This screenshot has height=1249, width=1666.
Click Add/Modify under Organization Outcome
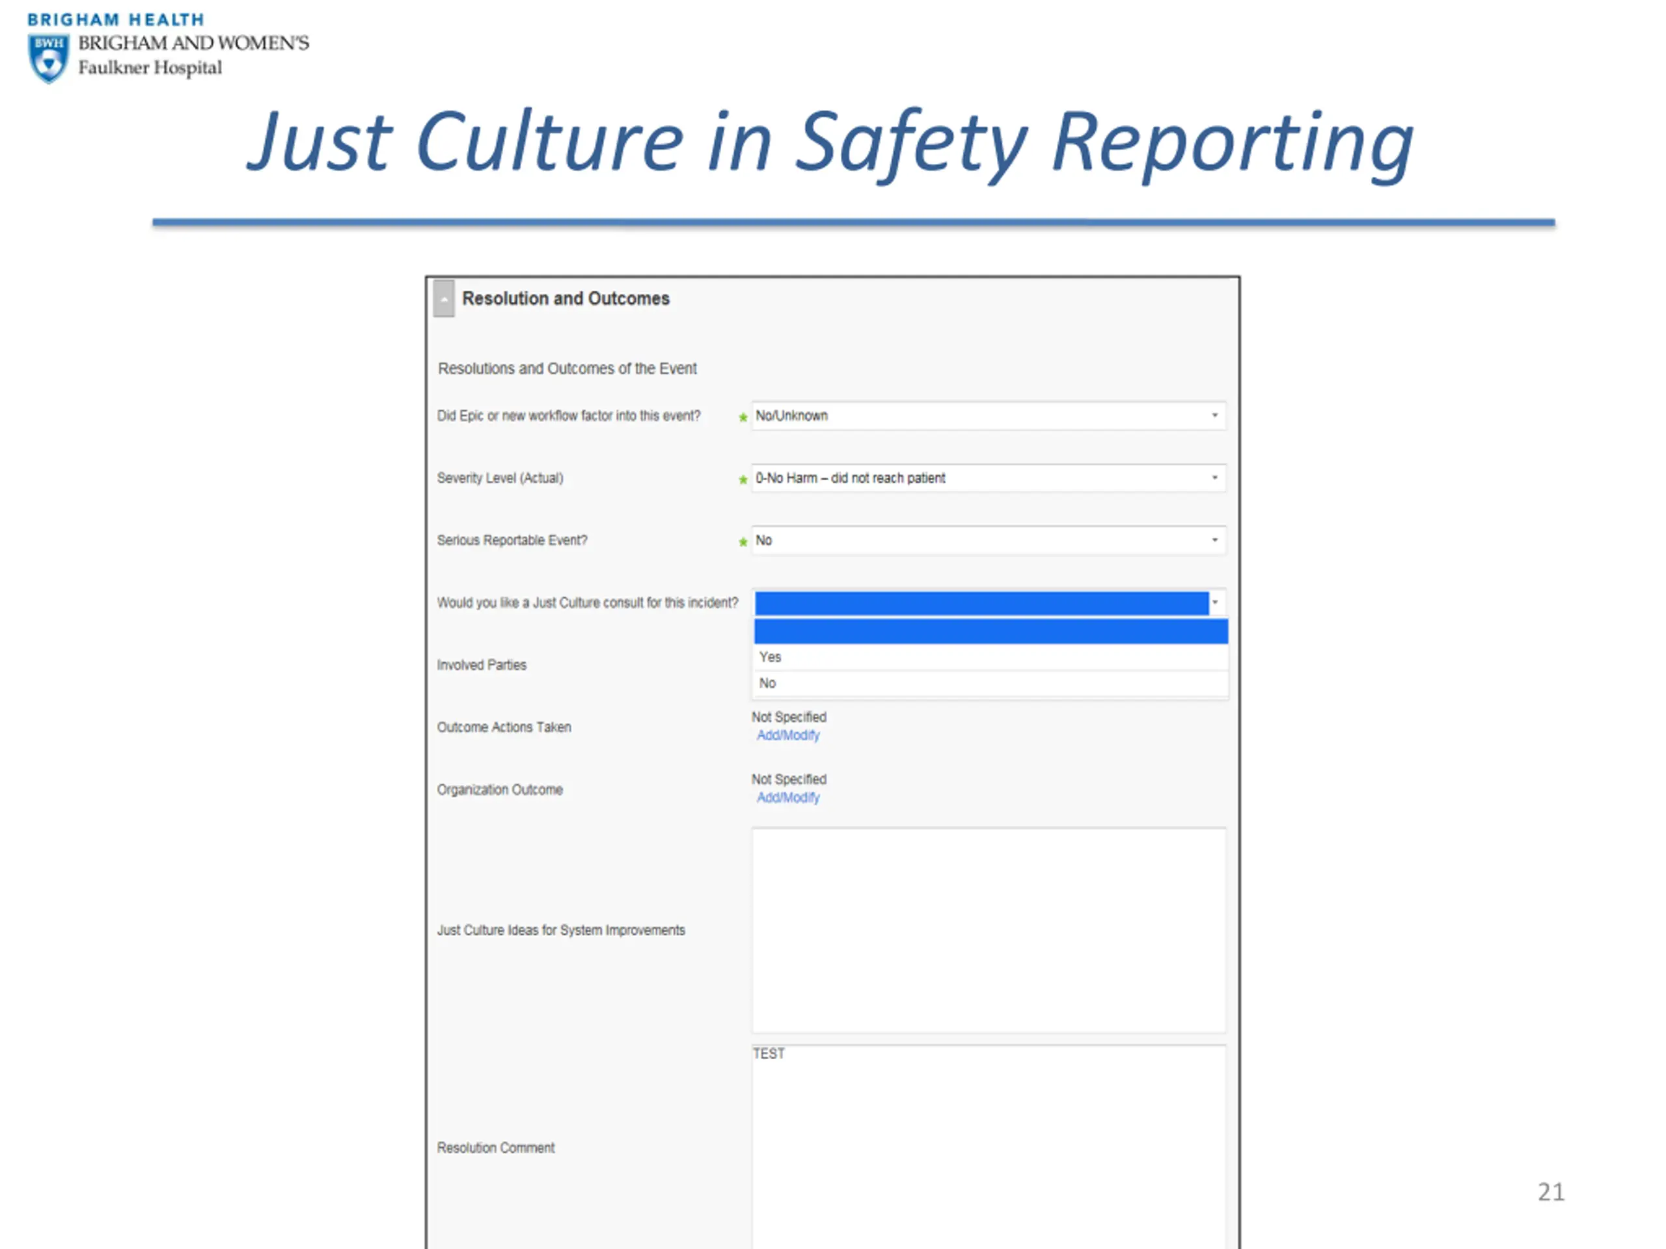click(788, 798)
